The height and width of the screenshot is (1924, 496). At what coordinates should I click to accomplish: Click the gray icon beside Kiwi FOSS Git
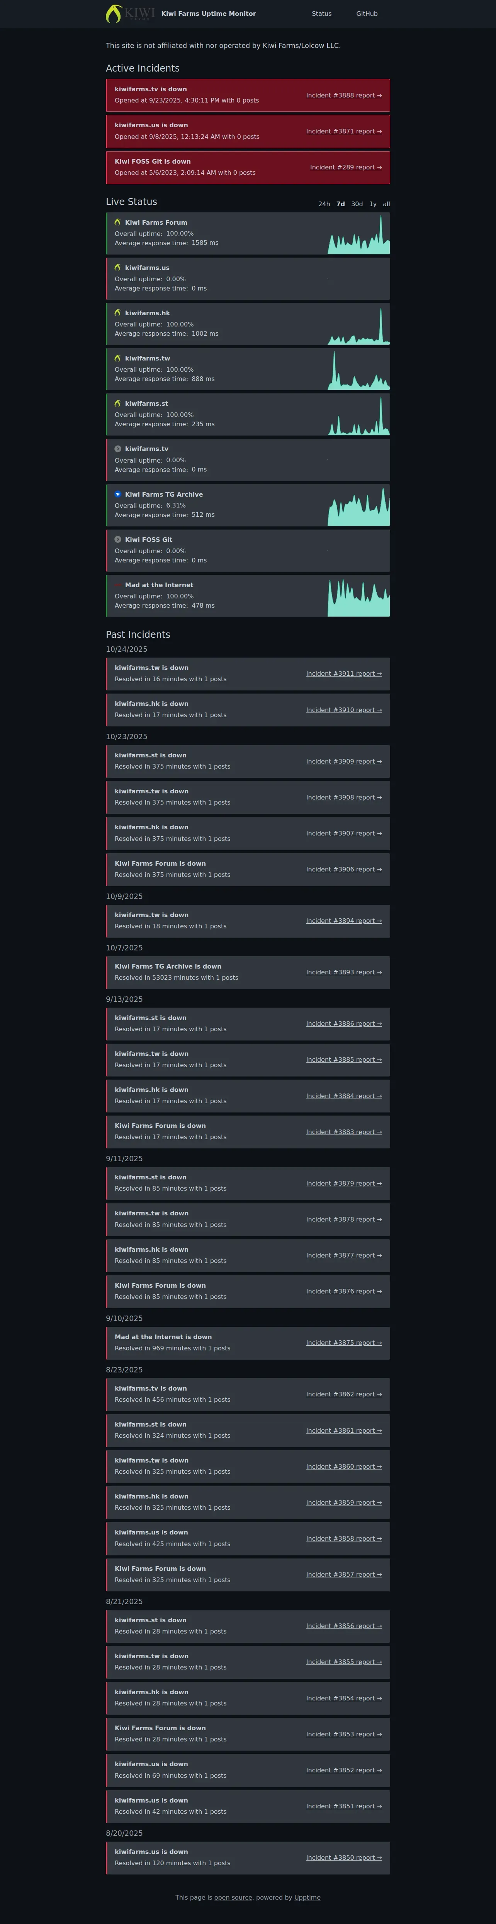pos(117,539)
